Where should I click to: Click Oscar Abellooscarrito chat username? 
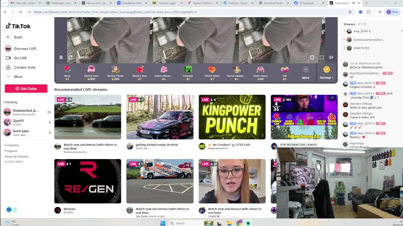pyautogui.click(x=365, y=63)
